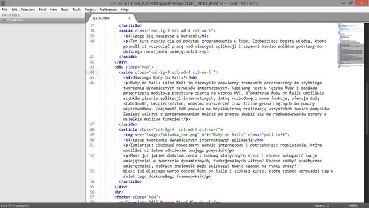This screenshot has width=369, height=208.
Task: Click line number 57 in the gutter
Action: pos(92,197)
